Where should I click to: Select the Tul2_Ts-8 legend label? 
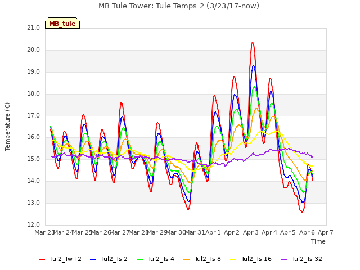[208, 259]
